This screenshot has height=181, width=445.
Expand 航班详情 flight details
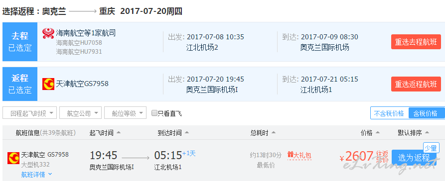[36, 175]
